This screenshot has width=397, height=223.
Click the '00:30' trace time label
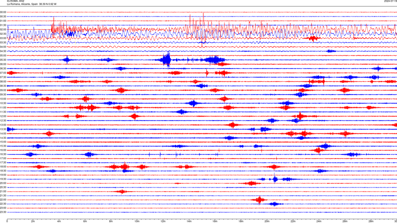[x=3, y=17]
